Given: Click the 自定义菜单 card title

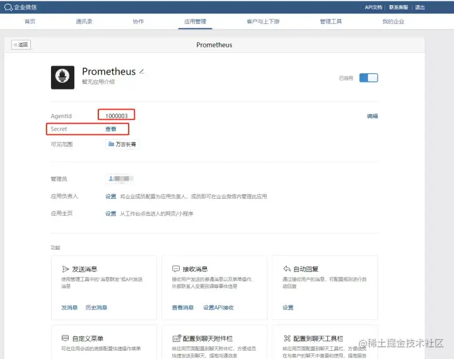Looking at the screenshot, I should tap(88, 338).
